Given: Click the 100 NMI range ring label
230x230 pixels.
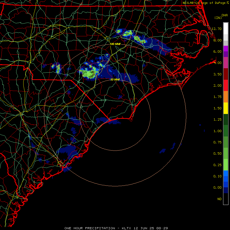Looking at the screenshot, I should pos(115,44).
